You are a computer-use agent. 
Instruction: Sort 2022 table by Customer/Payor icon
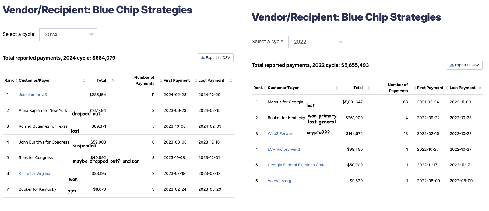[337, 88]
